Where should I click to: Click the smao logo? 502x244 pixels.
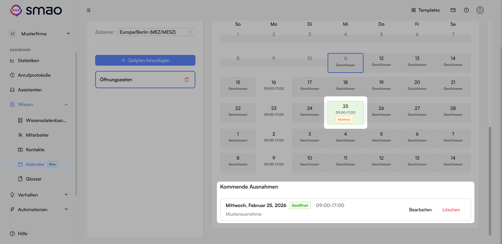[36, 10]
